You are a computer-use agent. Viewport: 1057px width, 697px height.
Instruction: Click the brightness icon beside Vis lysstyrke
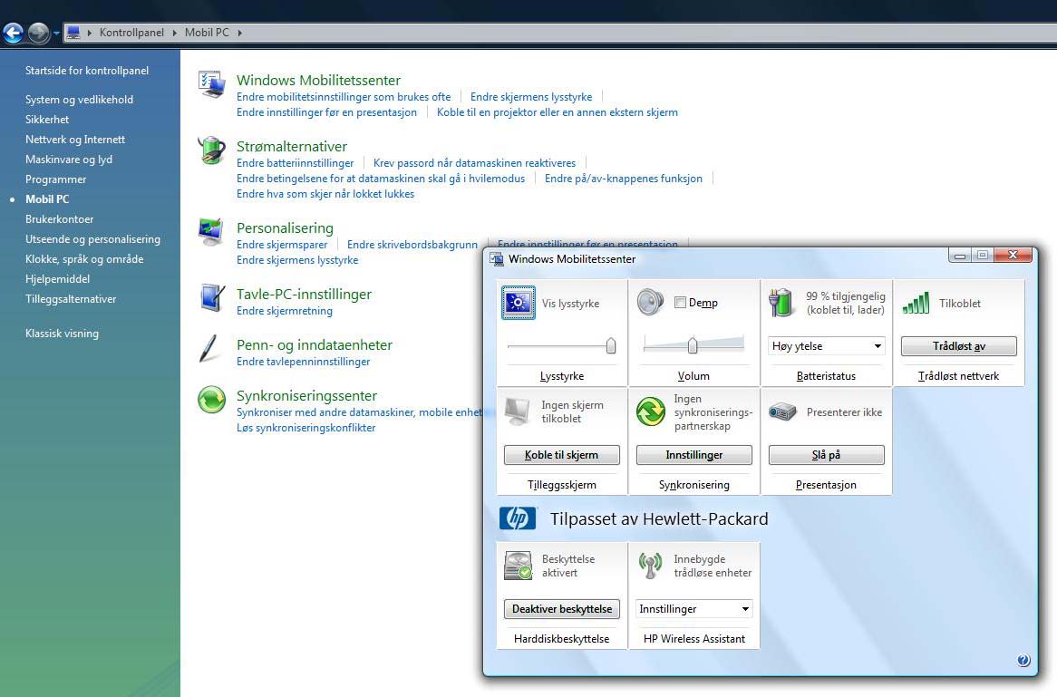tap(519, 303)
